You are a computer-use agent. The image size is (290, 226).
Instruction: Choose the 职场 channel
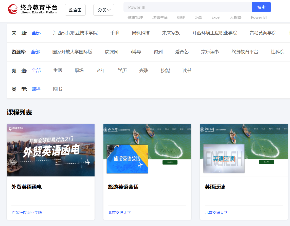coord(79,71)
